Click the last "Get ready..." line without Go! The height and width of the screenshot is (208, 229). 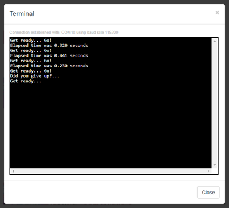(26, 81)
